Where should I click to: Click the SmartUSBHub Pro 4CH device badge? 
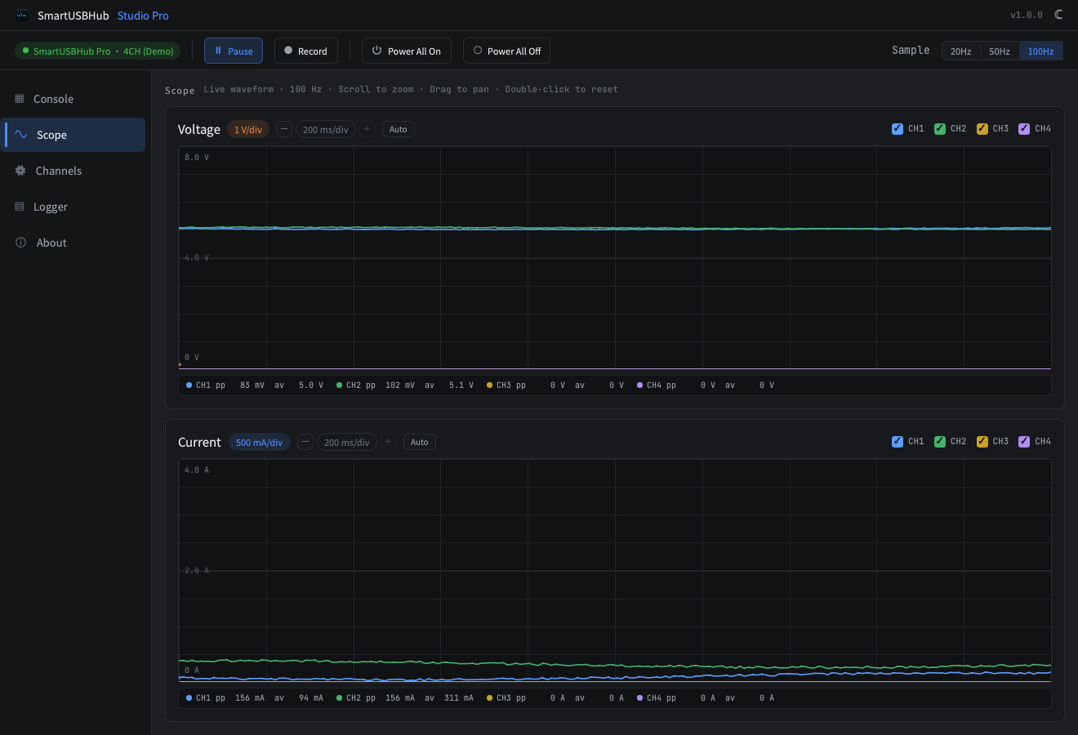[97, 51]
